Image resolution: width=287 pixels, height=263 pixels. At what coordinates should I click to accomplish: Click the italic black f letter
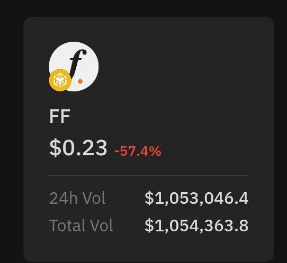[x=78, y=64]
